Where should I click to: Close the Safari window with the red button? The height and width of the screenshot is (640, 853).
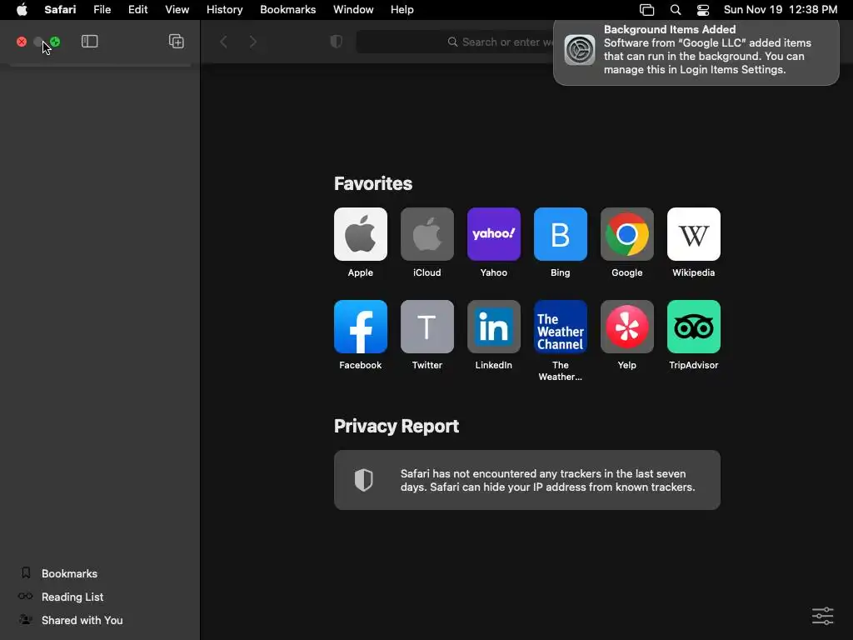[22, 42]
